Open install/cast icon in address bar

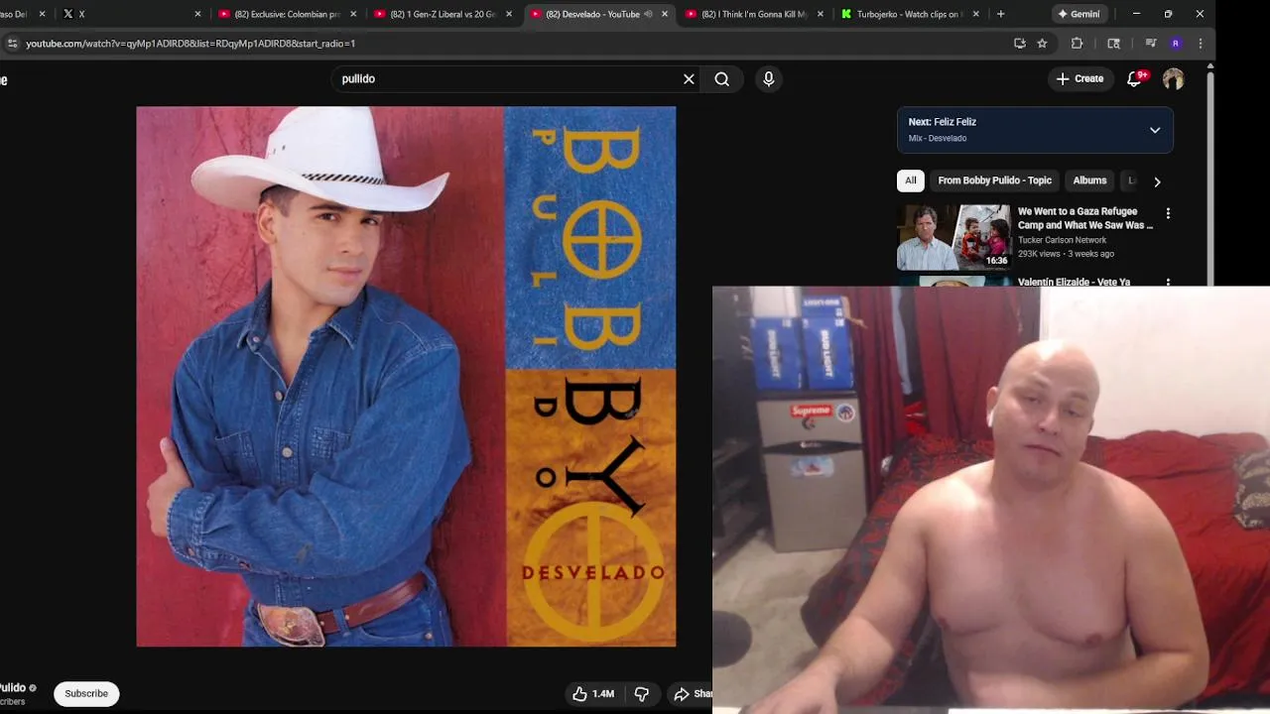tap(1019, 44)
